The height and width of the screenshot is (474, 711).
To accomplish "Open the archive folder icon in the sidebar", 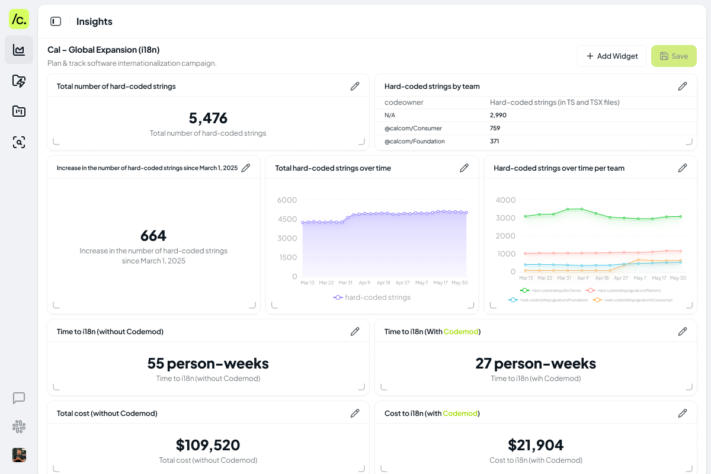I will coord(18,111).
